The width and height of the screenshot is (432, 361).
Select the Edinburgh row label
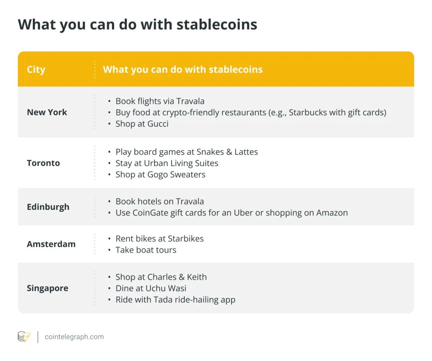48,207
